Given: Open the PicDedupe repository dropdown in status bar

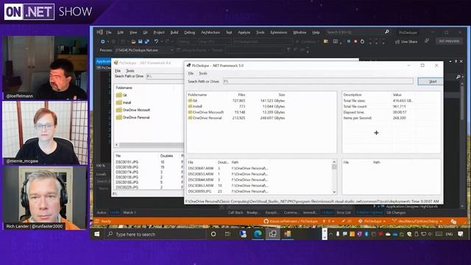Looking at the screenshot, I should point(372,221).
